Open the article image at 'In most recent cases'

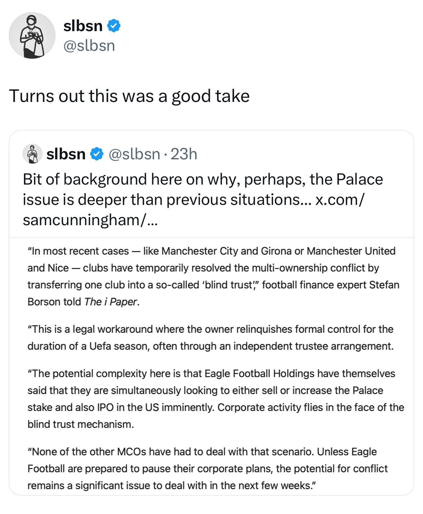pyautogui.click(x=211, y=366)
